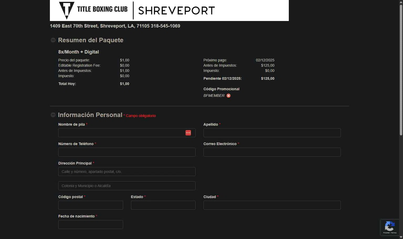Image resolution: width=403 pixels, height=239 pixels.
Task: Click the reCAPTCHA badge
Action: tap(390, 227)
